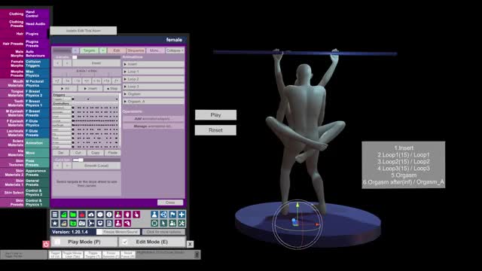Toggle Freeze Motion/Sound checkbox
Viewport: 482px width, 271px height.
(x=99, y=232)
